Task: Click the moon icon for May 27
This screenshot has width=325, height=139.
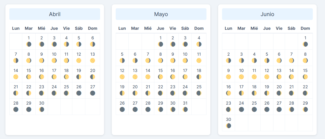Action: (x=135, y=109)
